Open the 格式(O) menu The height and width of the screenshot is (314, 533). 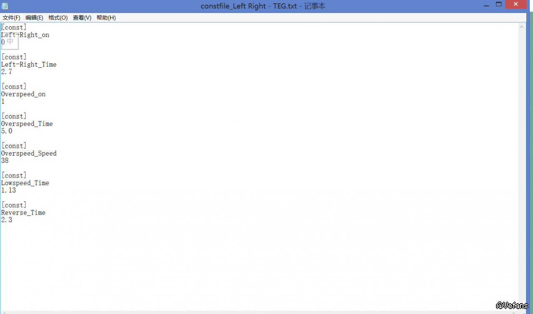58,17
